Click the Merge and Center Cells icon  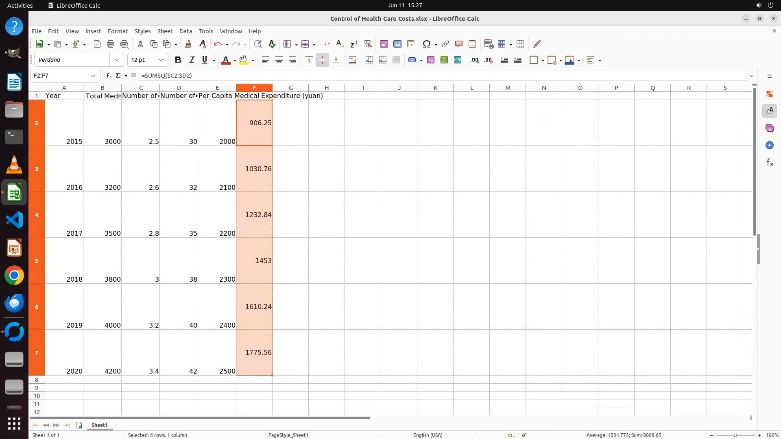[x=369, y=60]
